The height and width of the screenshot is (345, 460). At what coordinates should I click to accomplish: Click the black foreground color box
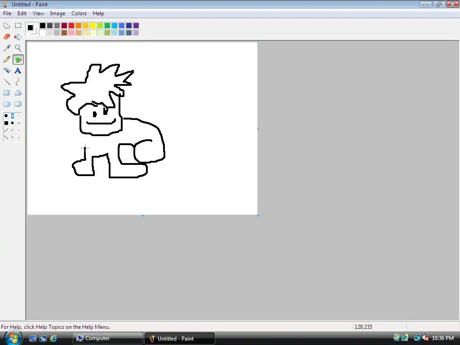click(x=30, y=28)
